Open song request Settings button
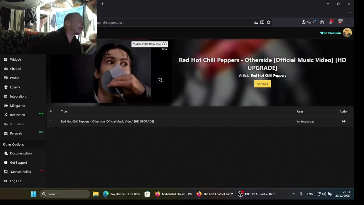The height and width of the screenshot is (205, 364). (x=262, y=84)
